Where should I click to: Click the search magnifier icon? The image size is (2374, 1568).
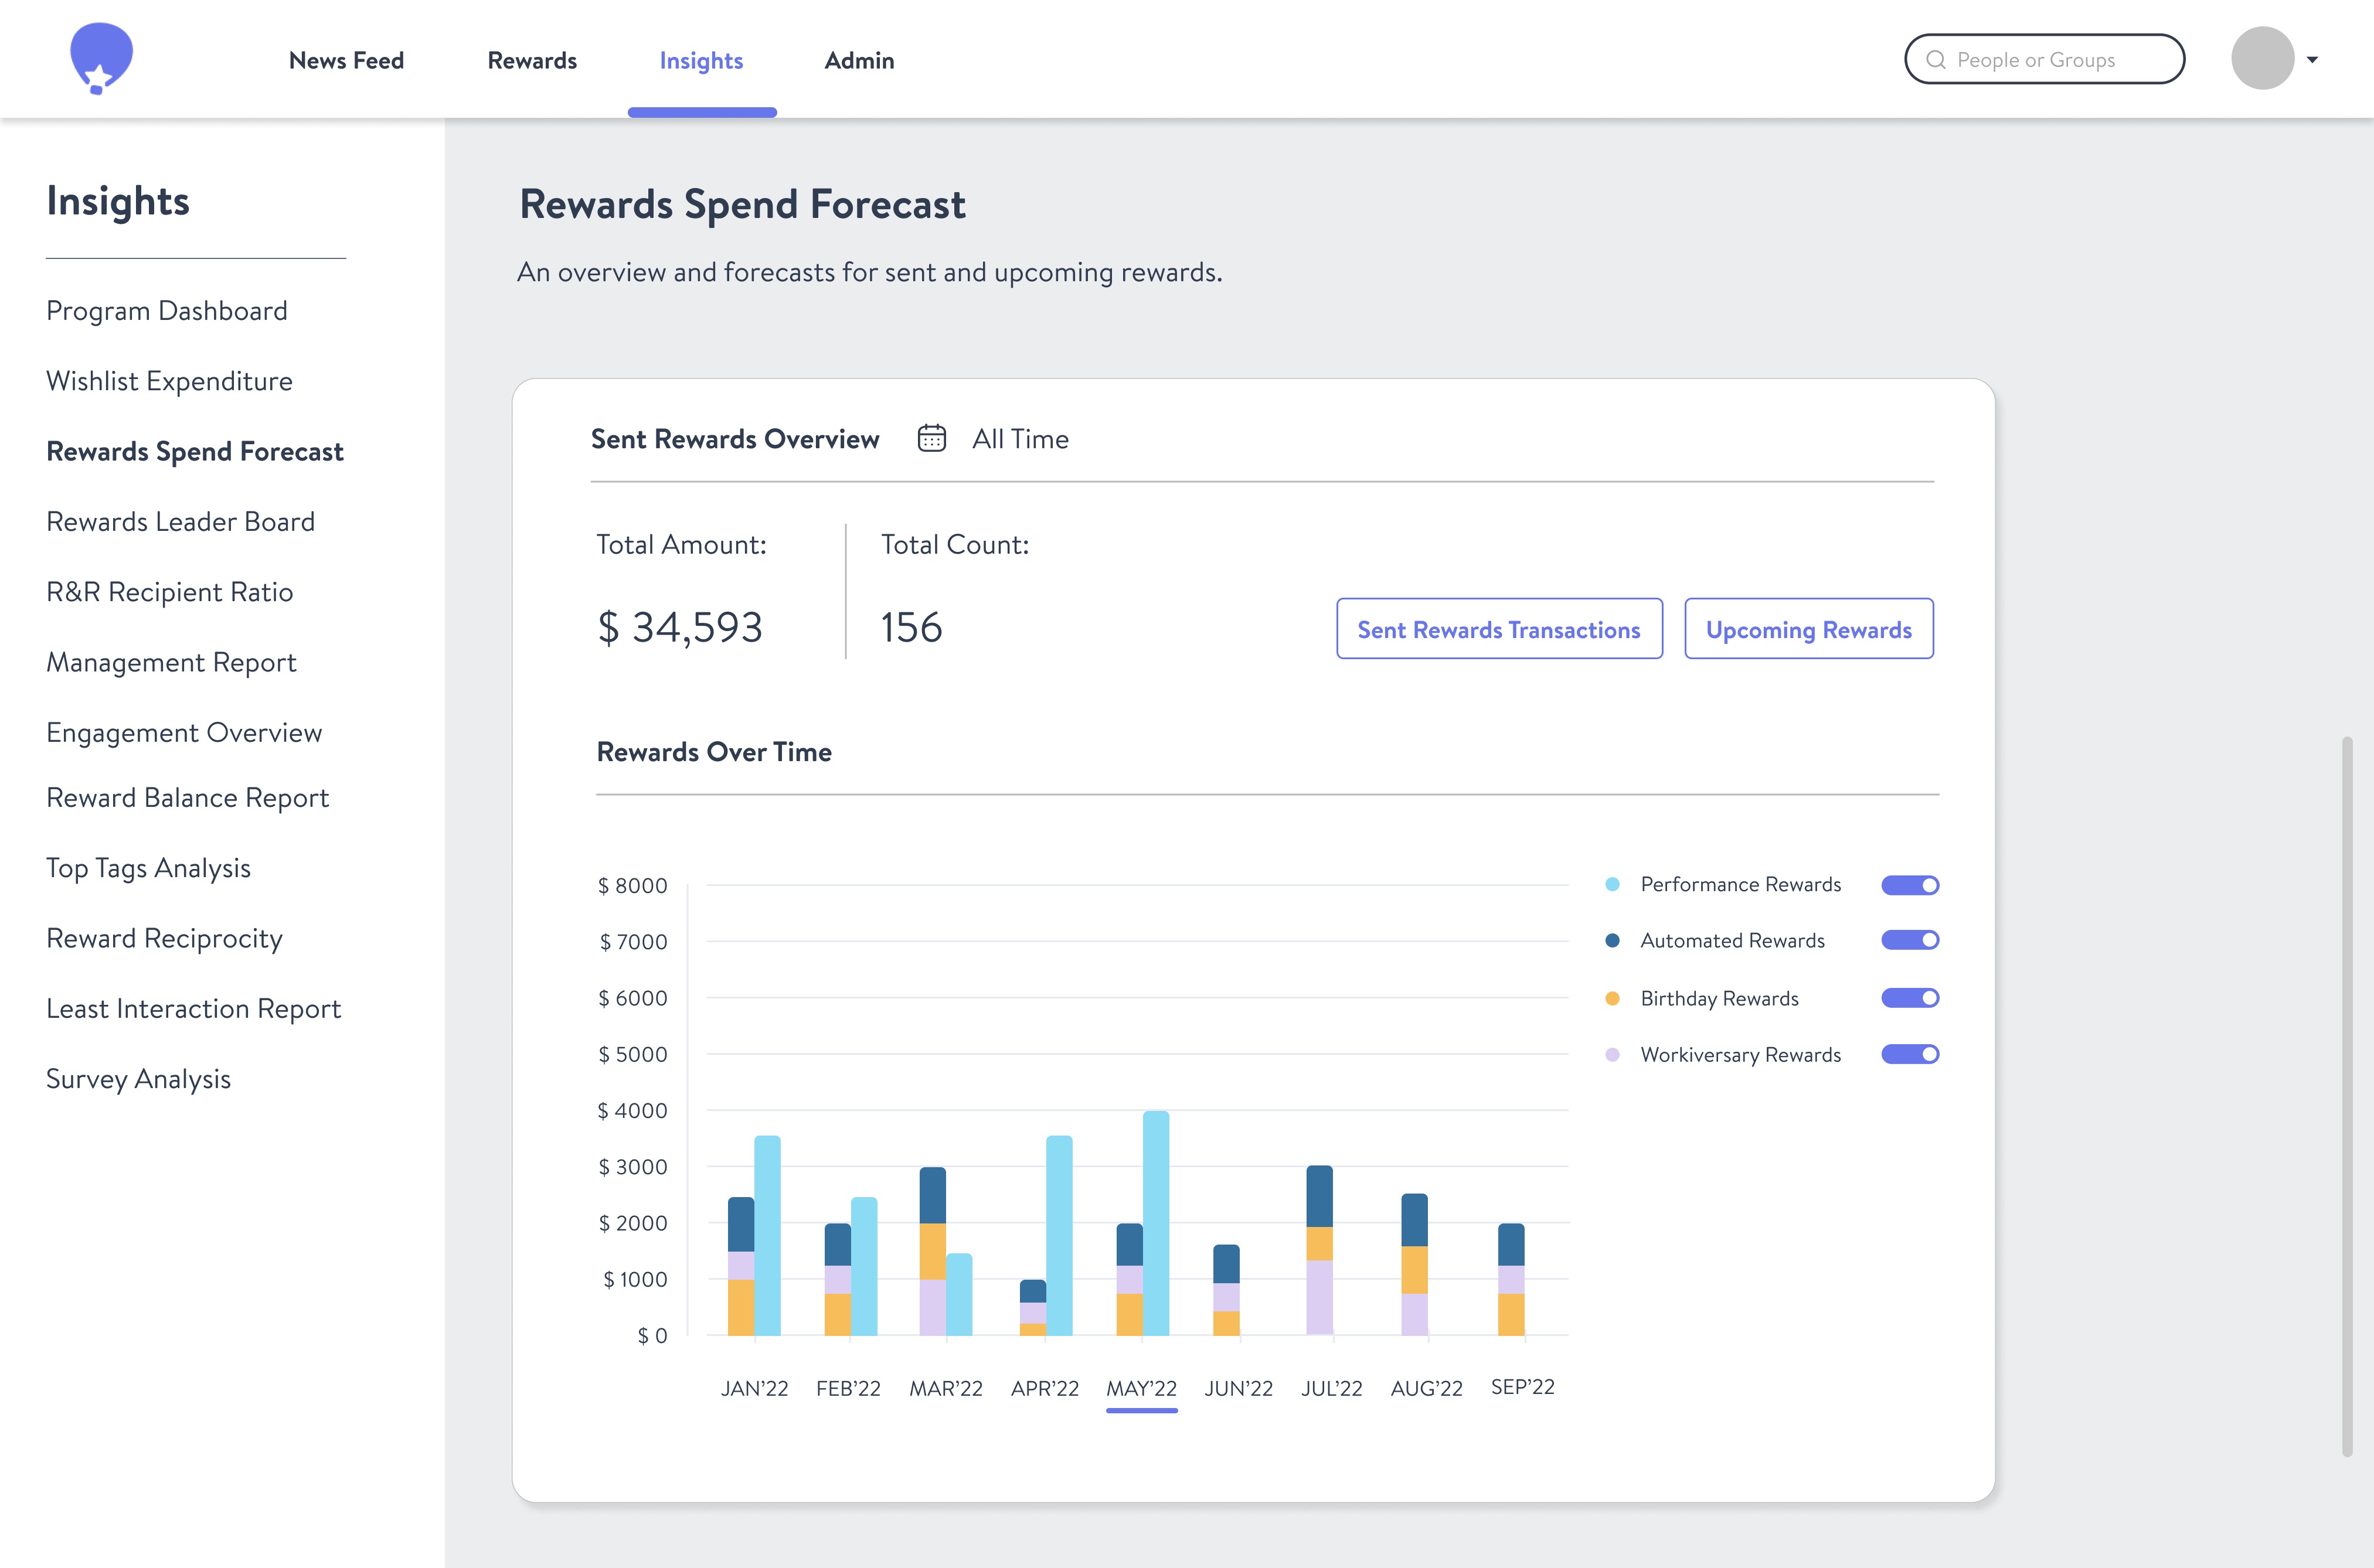tap(1936, 60)
